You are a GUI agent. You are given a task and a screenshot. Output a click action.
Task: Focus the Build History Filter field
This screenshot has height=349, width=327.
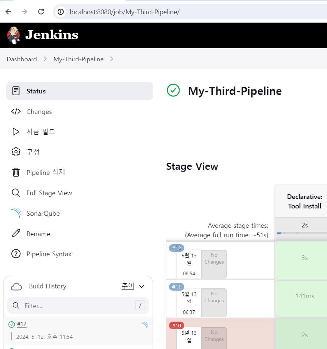78,306
